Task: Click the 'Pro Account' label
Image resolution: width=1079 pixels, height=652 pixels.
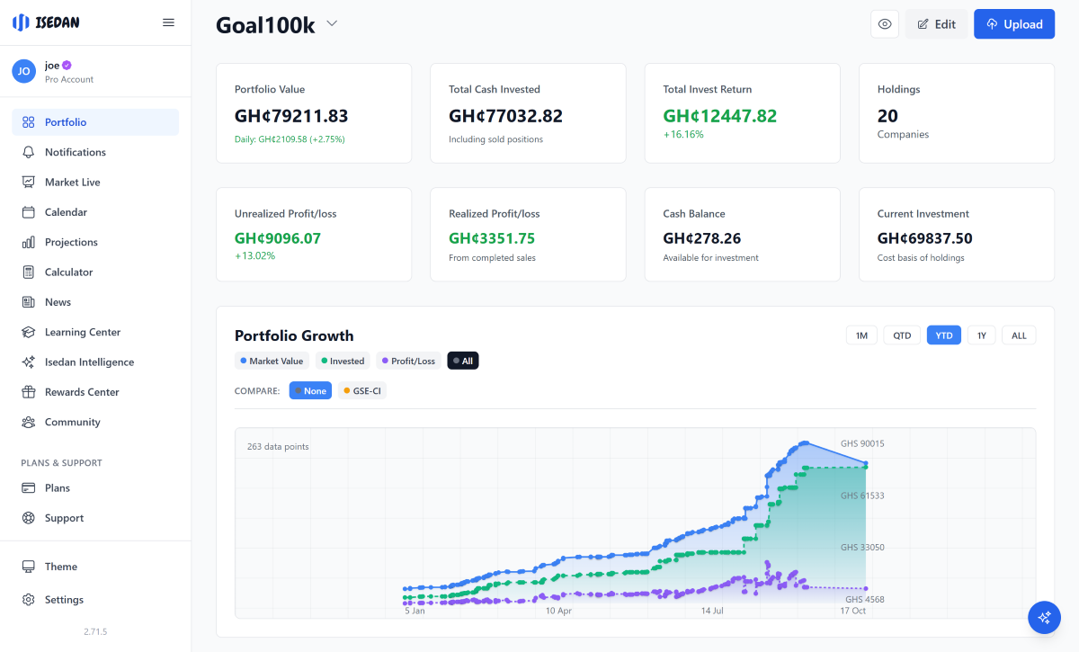Action: tap(69, 80)
